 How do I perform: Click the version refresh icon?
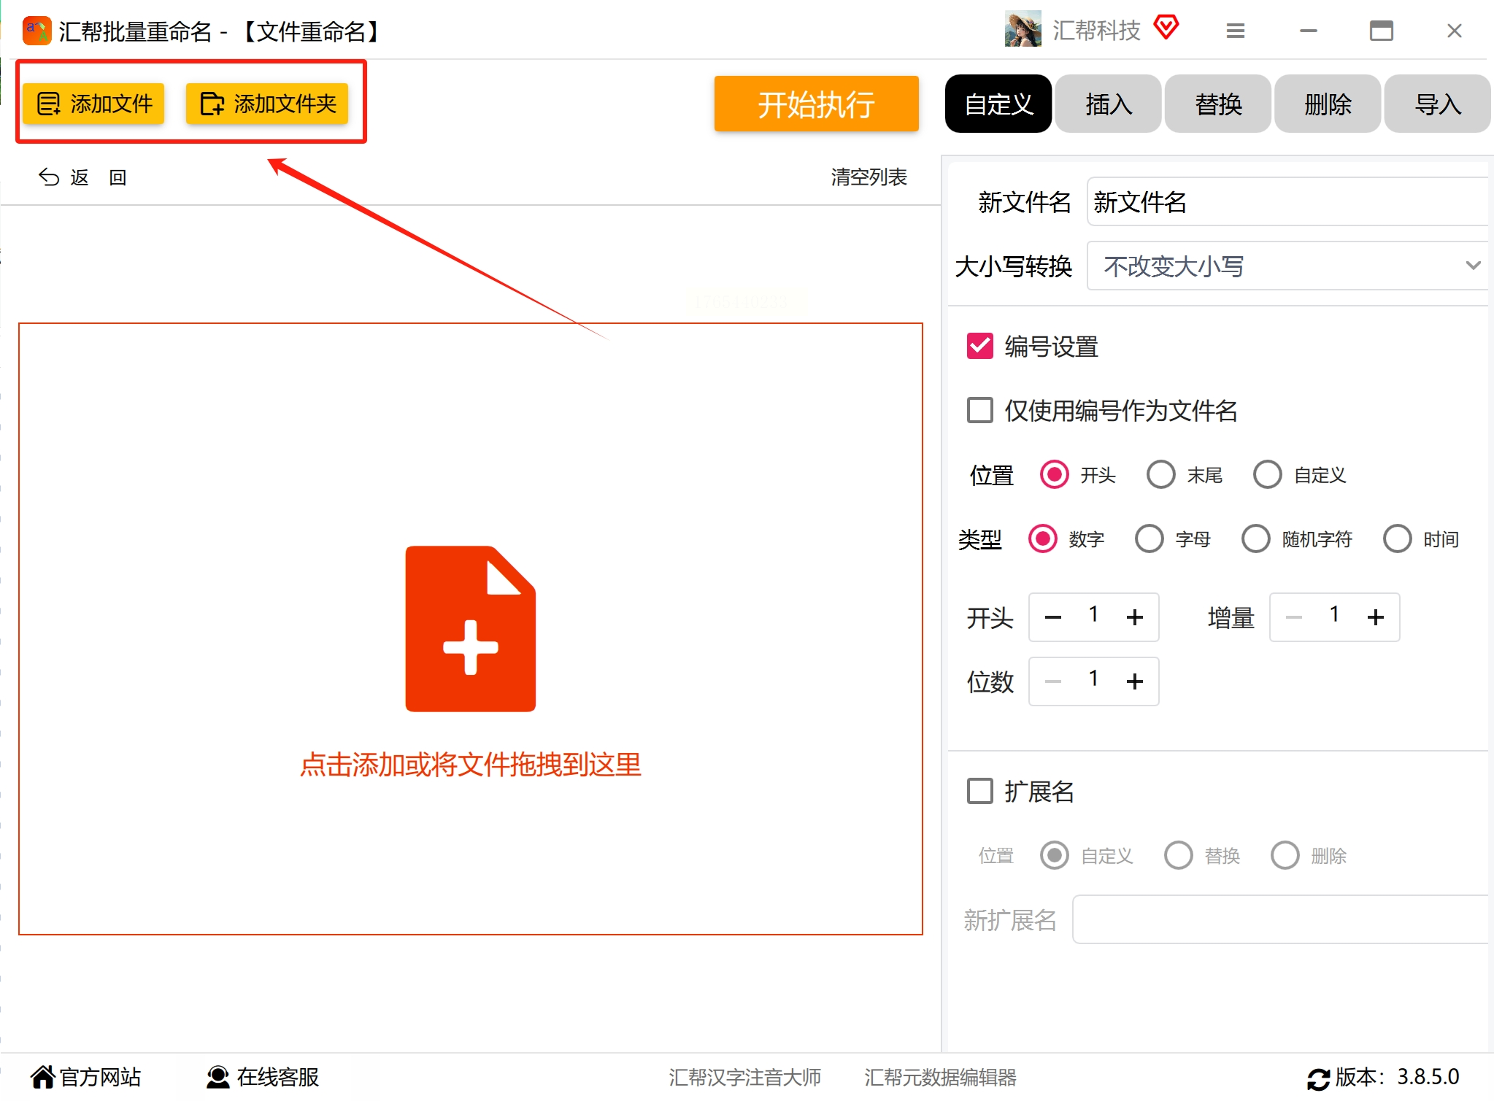tap(1317, 1078)
